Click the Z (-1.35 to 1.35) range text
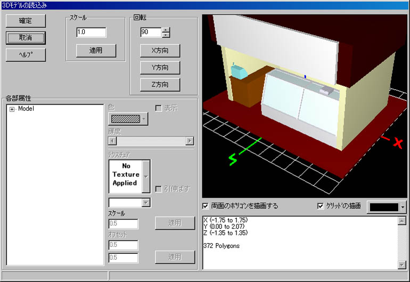Screen dimensions: 410x282 click(x=225, y=233)
